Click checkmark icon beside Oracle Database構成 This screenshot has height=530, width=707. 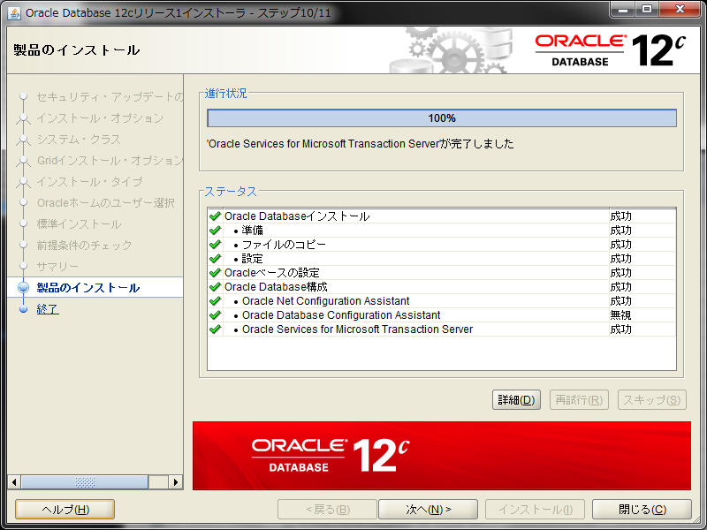point(215,286)
